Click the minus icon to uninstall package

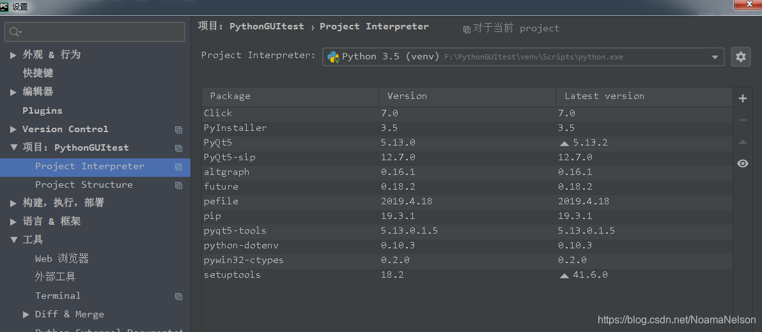[x=742, y=120]
